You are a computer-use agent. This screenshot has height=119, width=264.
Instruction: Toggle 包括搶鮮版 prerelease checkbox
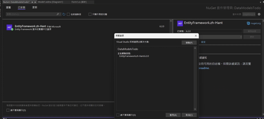68,14
